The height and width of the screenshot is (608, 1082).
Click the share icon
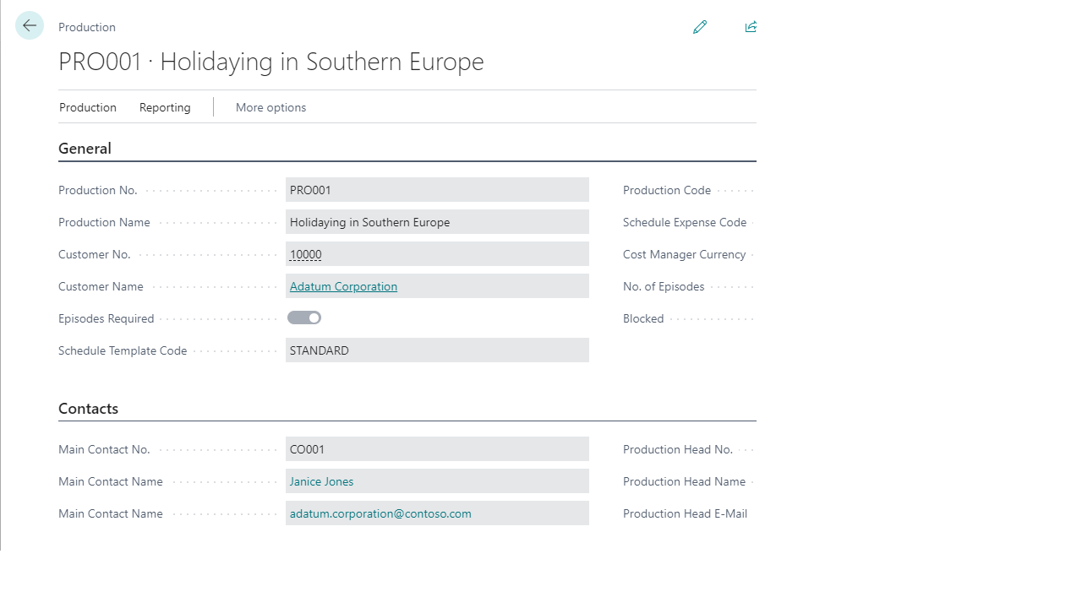(751, 27)
